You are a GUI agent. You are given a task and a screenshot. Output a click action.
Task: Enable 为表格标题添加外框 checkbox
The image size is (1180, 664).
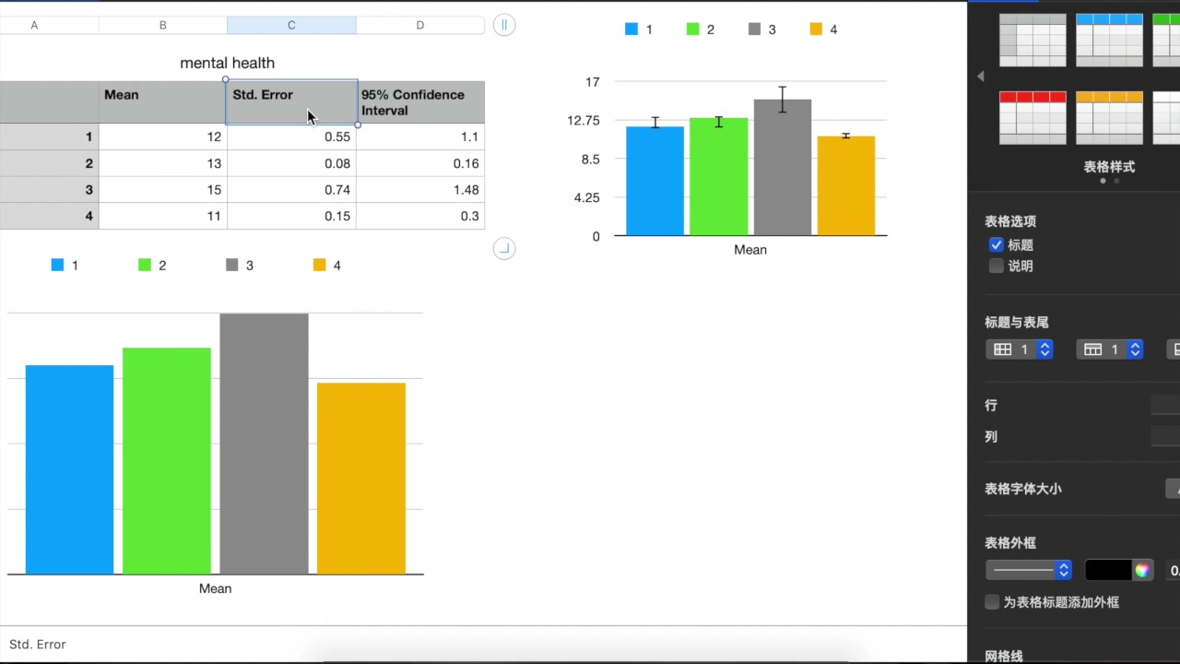point(992,602)
